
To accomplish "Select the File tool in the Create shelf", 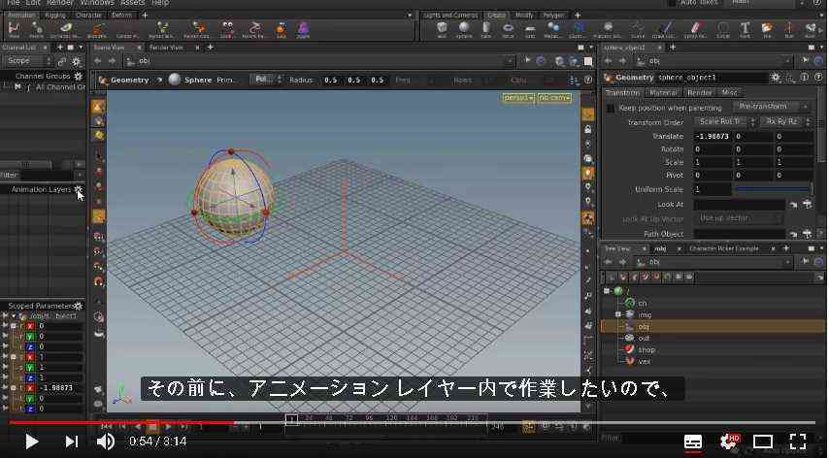I will click(767, 29).
